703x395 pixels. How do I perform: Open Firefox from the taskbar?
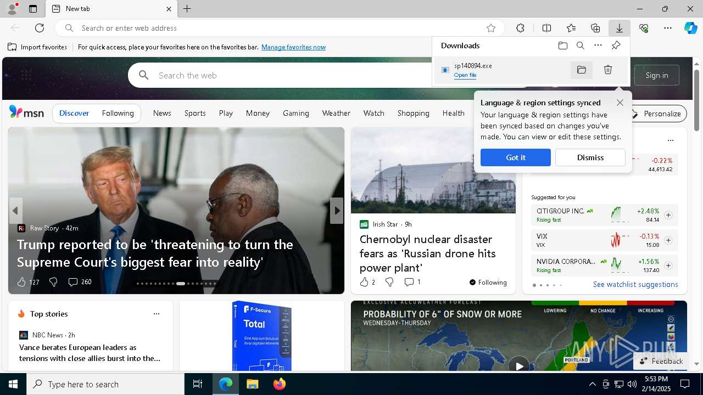click(x=279, y=384)
